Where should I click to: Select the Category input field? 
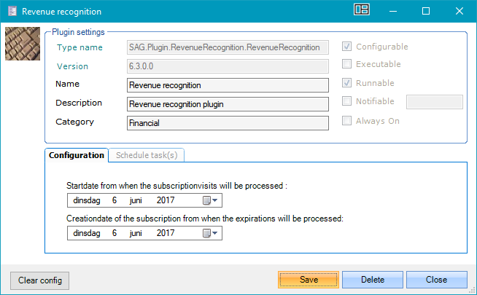228,123
